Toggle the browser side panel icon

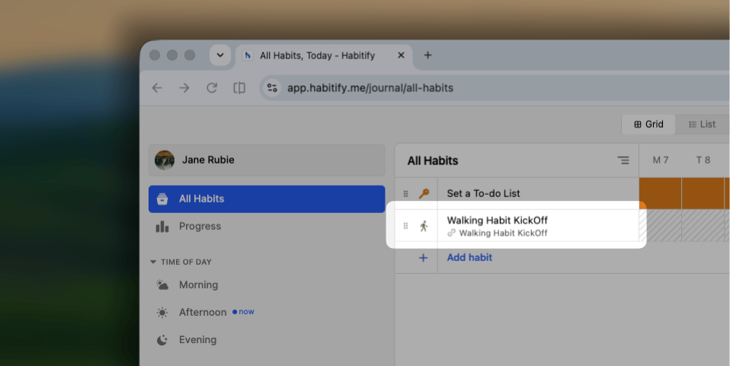click(x=239, y=88)
